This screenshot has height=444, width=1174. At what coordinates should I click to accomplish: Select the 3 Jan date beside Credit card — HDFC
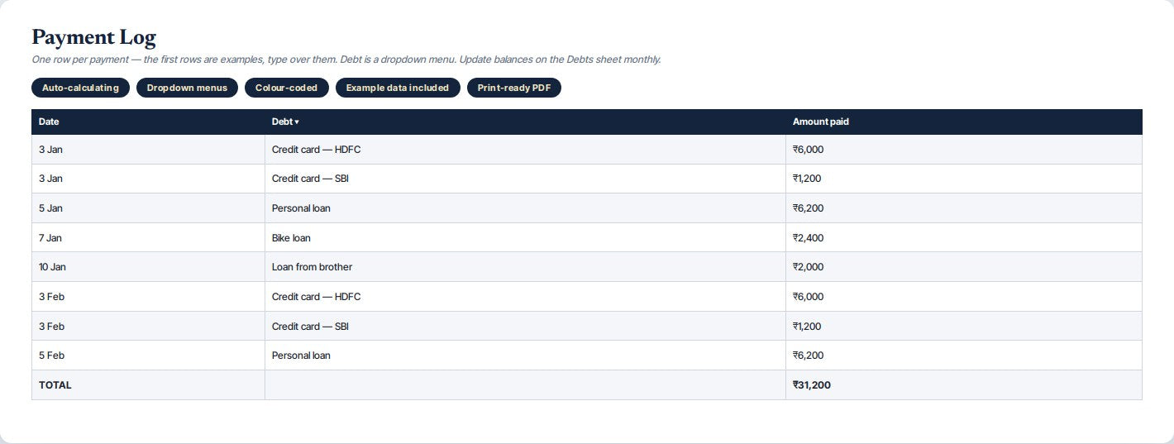click(148, 150)
